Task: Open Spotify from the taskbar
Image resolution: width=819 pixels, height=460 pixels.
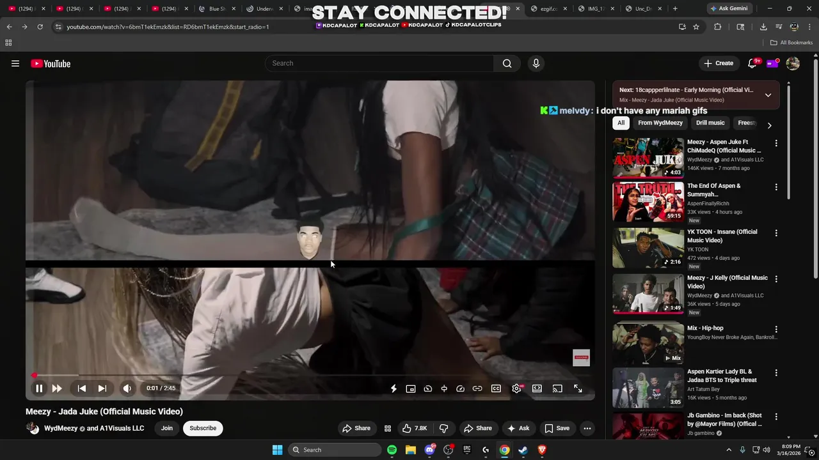Action: pyautogui.click(x=392, y=450)
